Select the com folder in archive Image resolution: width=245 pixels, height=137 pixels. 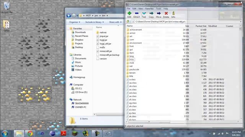pos(132,40)
